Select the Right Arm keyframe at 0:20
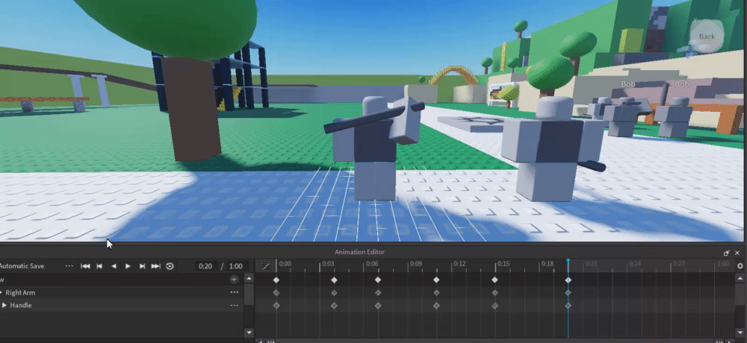Screen dimensions: 747x343 click(x=568, y=293)
